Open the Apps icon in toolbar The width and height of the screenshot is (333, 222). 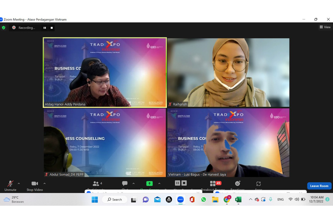coord(259,184)
